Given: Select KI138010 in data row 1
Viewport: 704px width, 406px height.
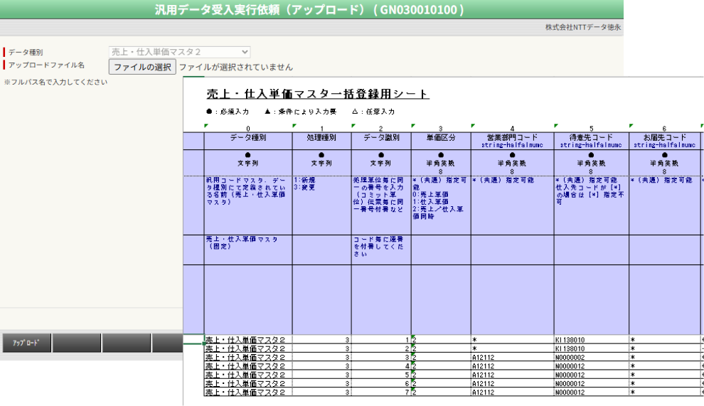Looking at the screenshot, I should point(592,340).
